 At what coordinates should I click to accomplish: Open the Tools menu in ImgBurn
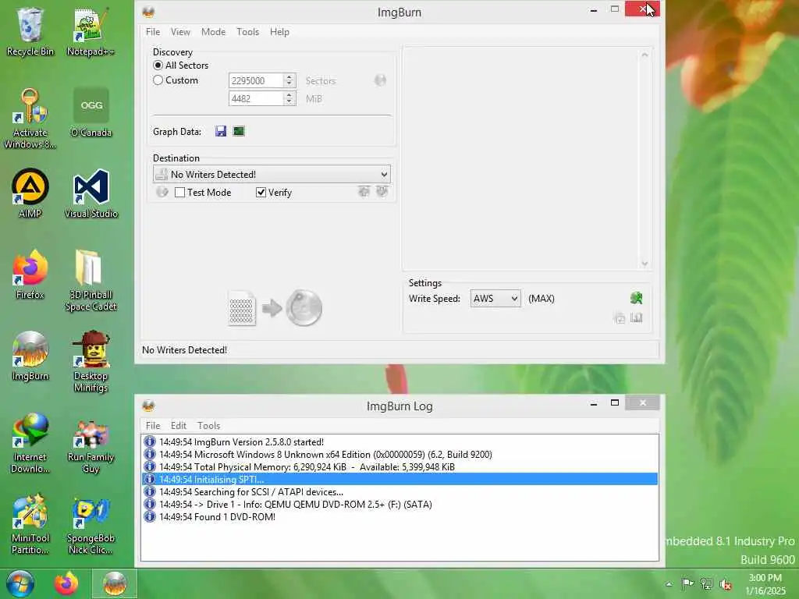247,31
